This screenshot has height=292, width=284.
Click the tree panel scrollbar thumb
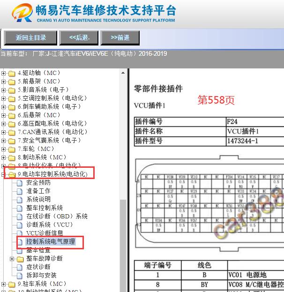[123, 246]
